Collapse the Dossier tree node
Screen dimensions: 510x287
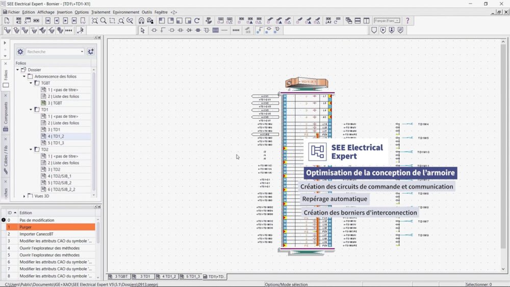coord(17,69)
